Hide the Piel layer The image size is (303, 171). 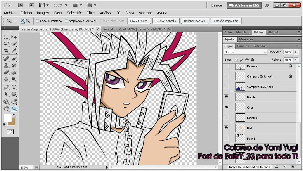coord(226,128)
